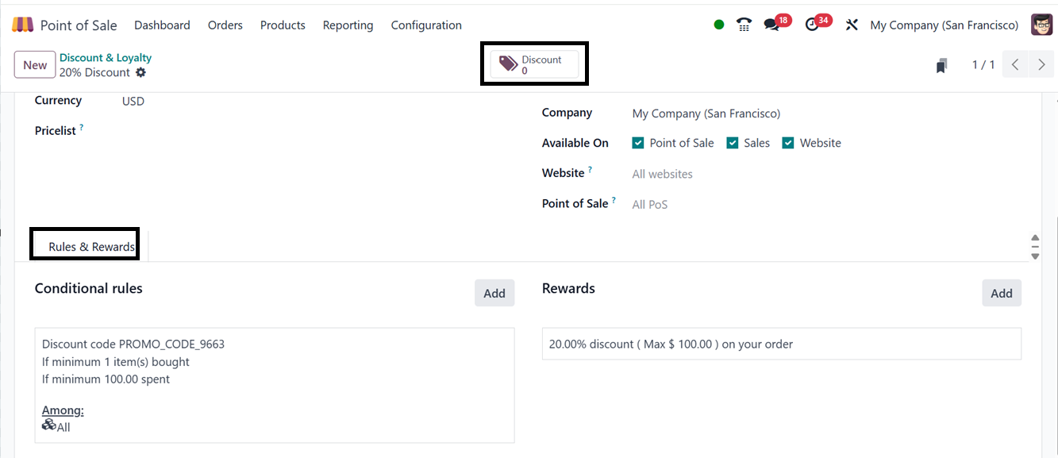Open the Configuration menu
This screenshot has width=1058, height=458.
click(x=426, y=25)
